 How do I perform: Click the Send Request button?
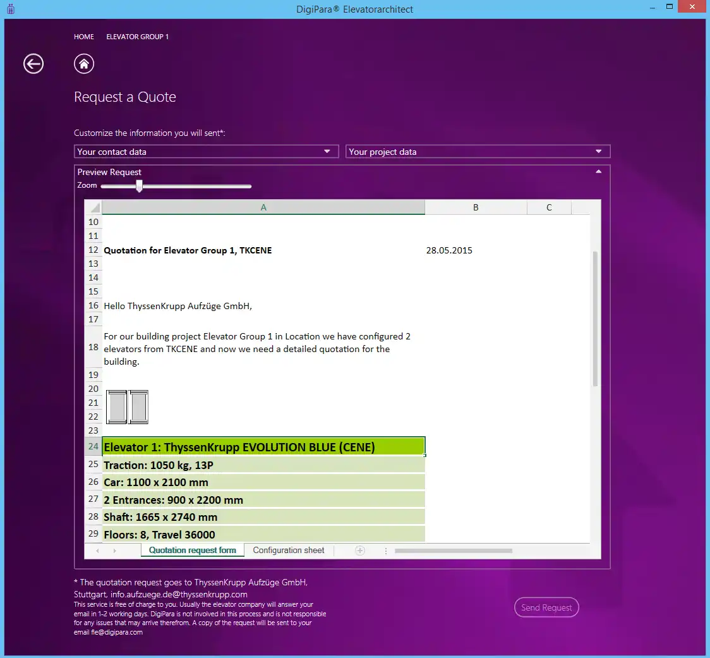tap(546, 607)
